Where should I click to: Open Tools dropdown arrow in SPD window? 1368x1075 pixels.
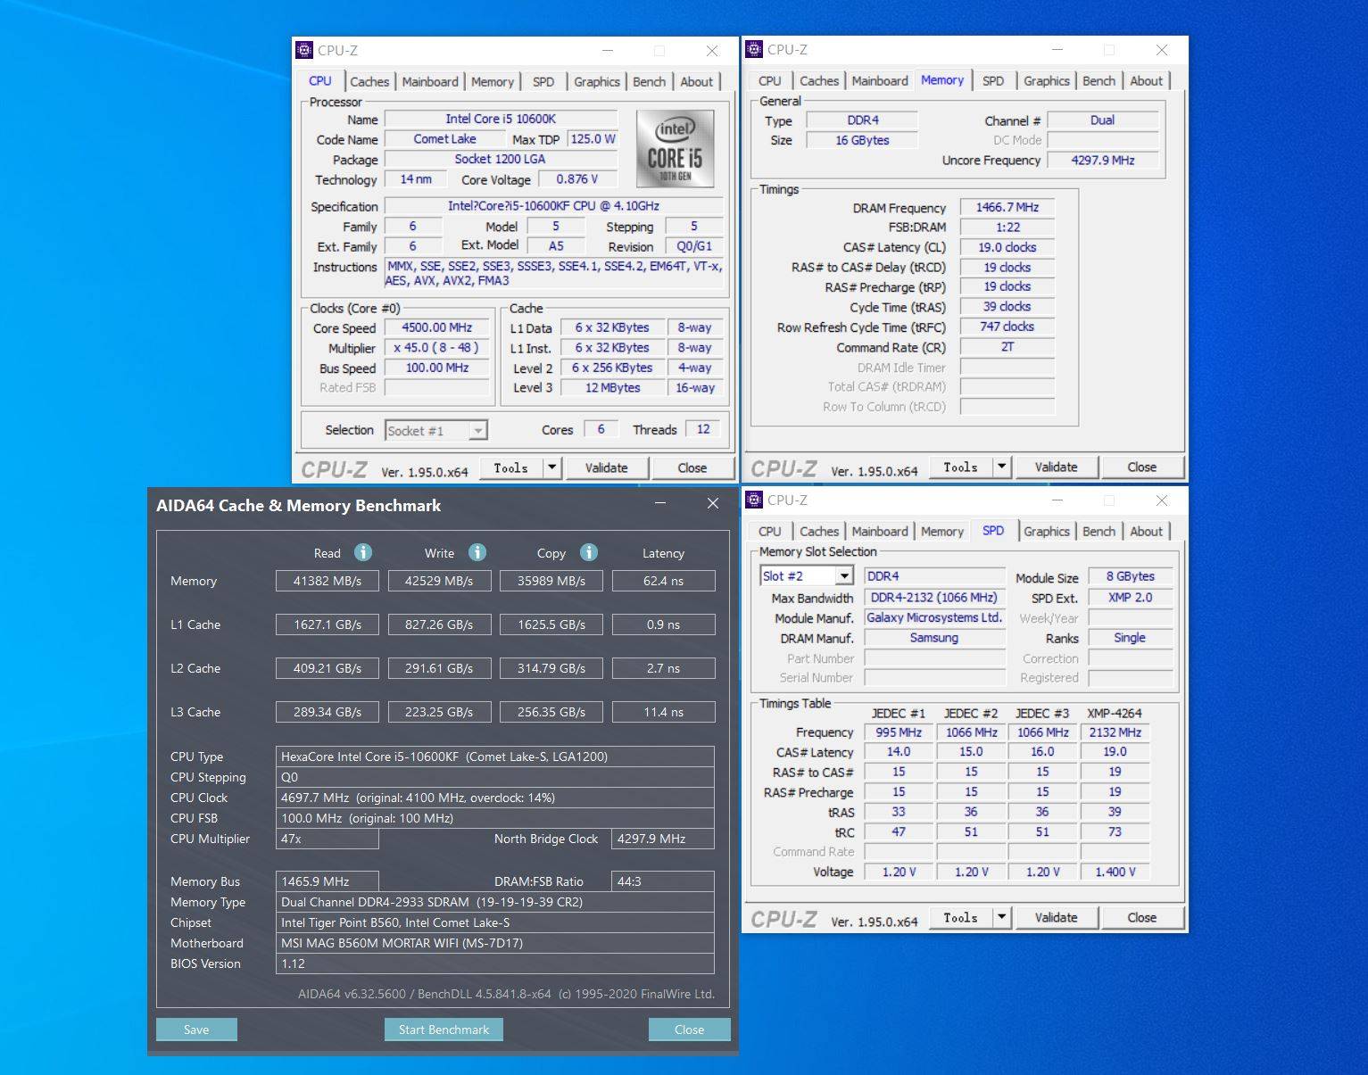click(x=1001, y=917)
